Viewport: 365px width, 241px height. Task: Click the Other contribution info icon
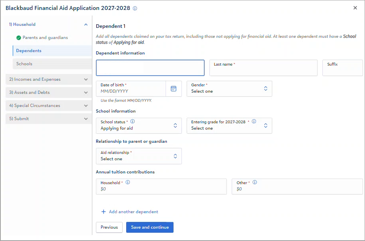(255, 183)
